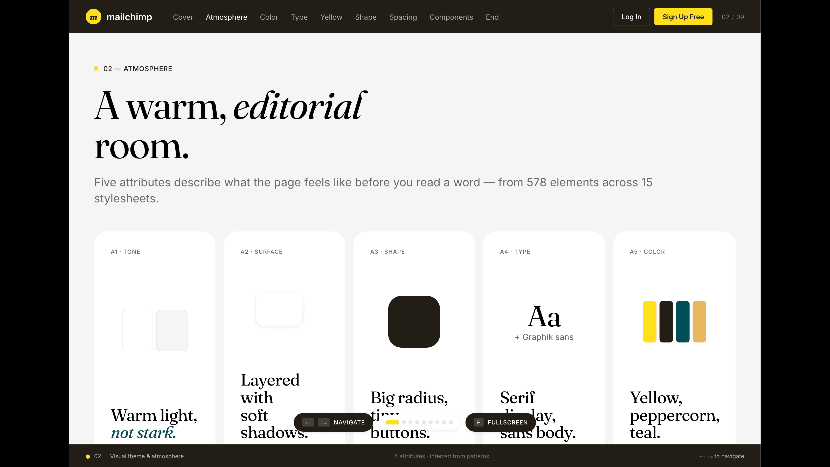Image resolution: width=830 pixels, height=467 pixels.
Task: Click the white tone square in A1 card
Action: click(x=137, y=330)
